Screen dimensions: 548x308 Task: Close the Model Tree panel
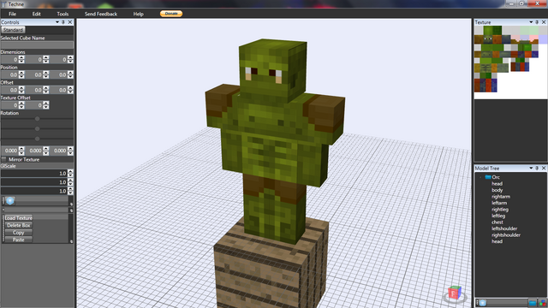[x=544, y=168]
